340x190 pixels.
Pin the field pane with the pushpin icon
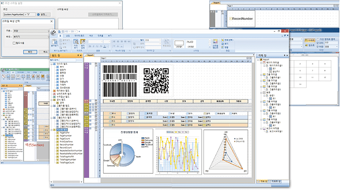[78, 56]
